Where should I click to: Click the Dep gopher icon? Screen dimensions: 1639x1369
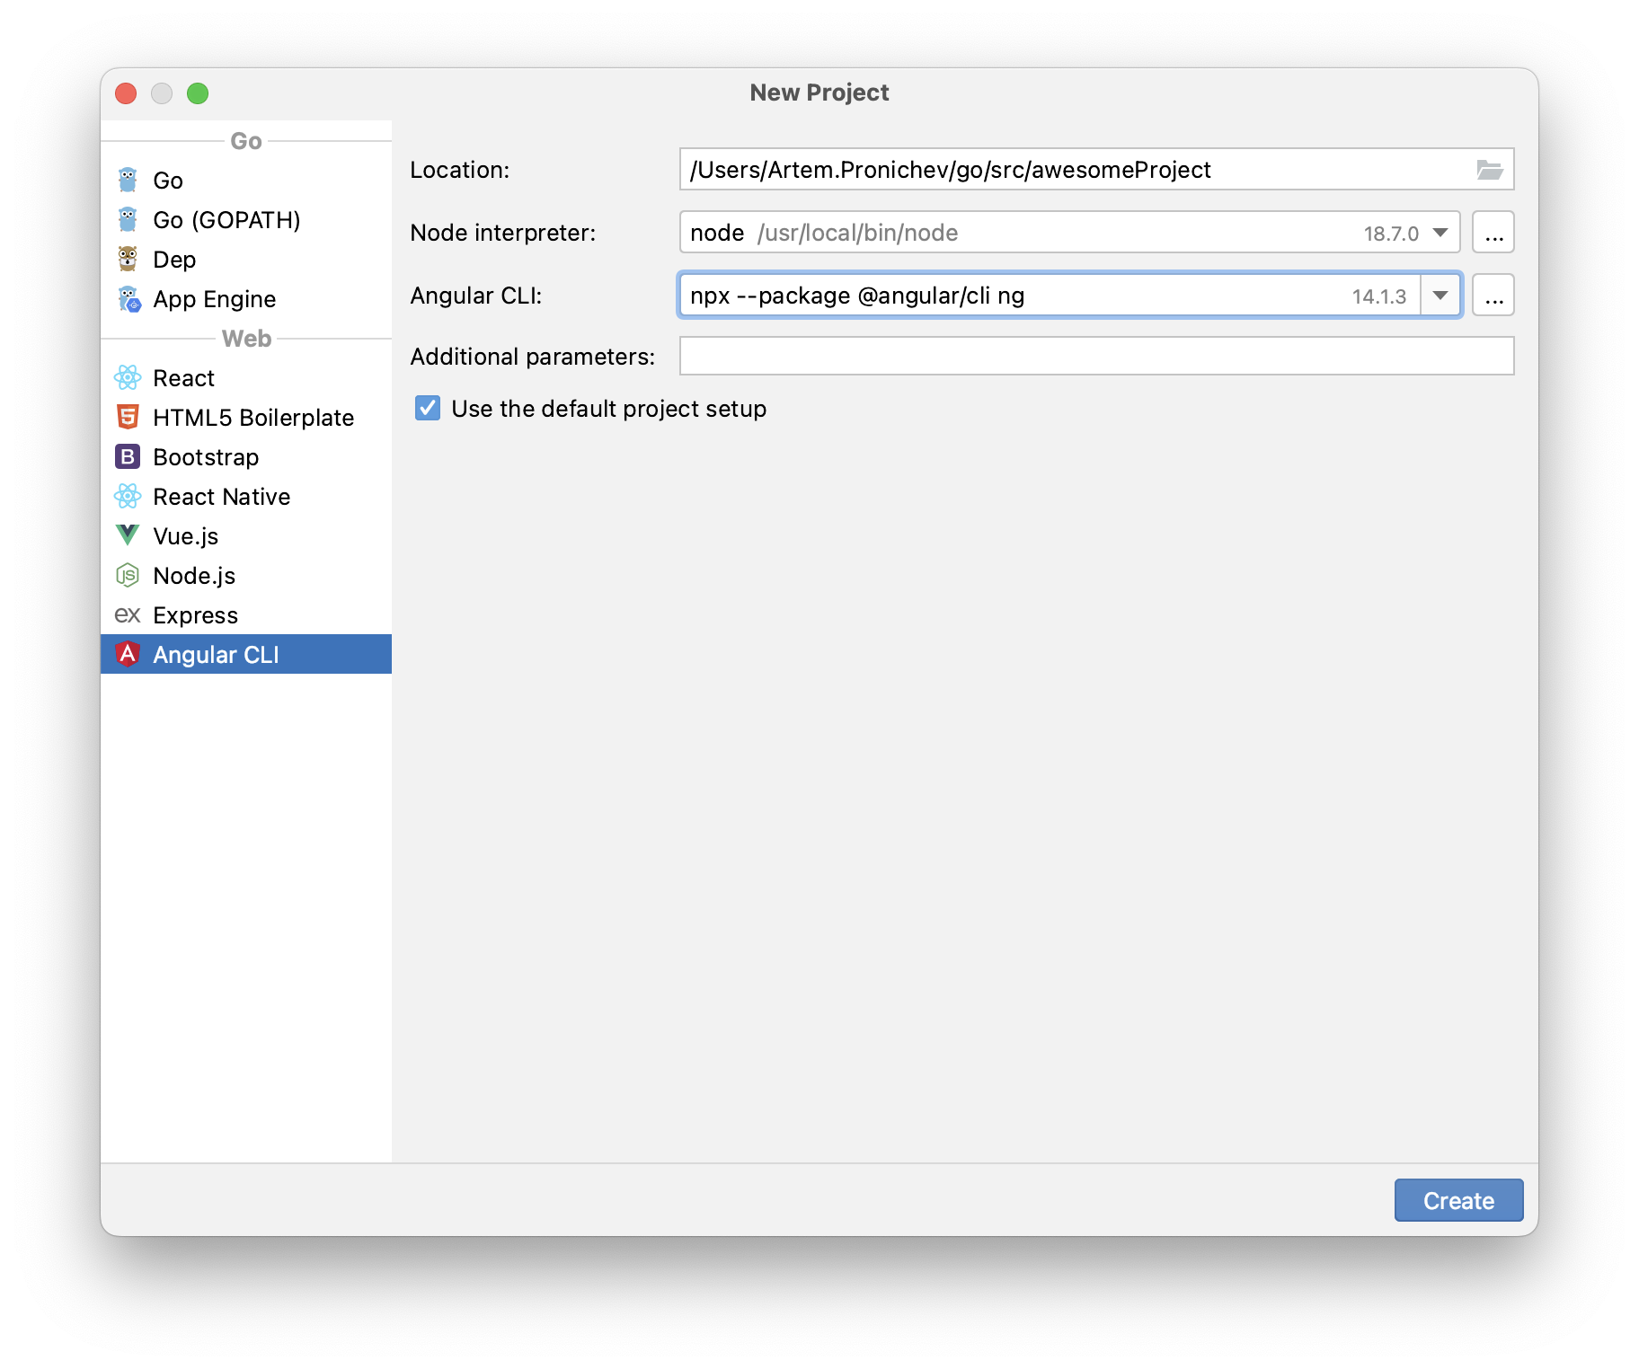(x=128, y=259)
